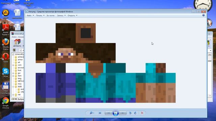216x121 pixels.
Task: Click the Добавить button in WinRAR window
Action: pyautogui.click(x=17, y=43)
